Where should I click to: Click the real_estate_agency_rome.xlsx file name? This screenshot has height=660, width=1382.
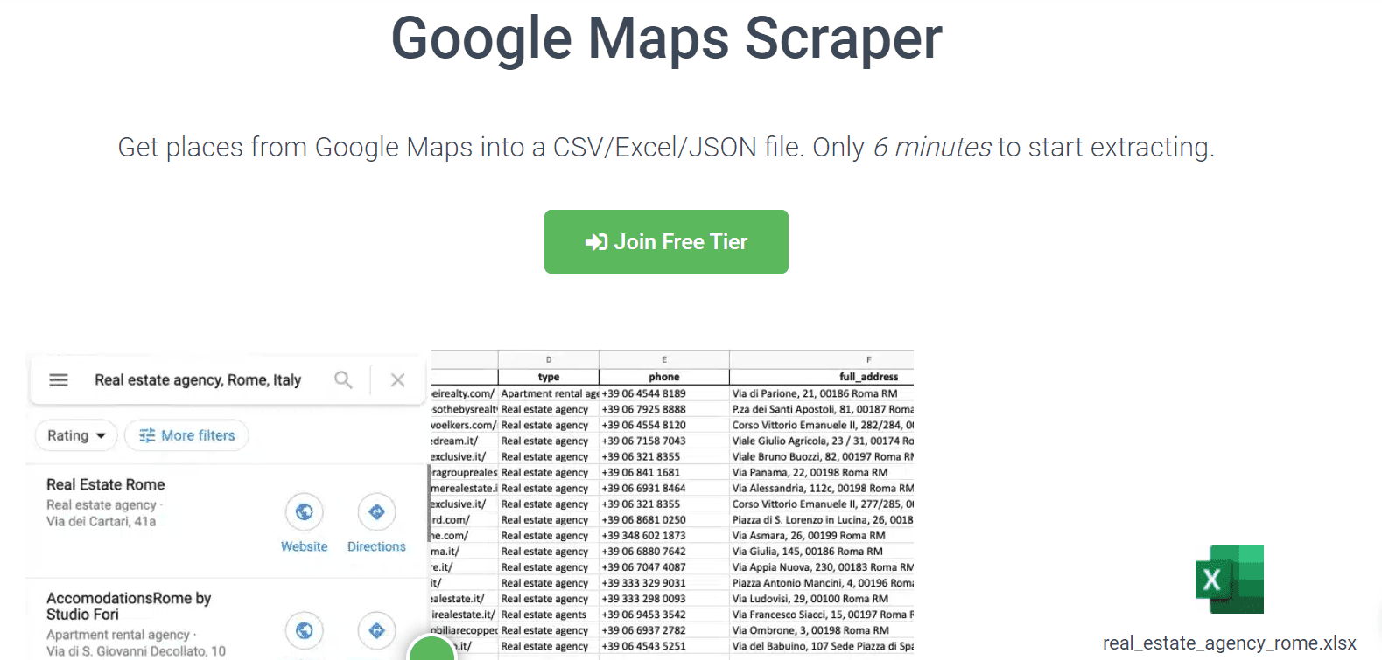coord(1230,643)
